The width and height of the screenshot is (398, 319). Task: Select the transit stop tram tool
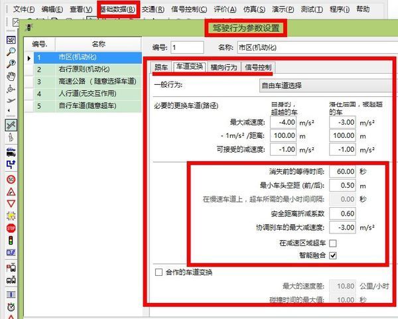point(11,267)
